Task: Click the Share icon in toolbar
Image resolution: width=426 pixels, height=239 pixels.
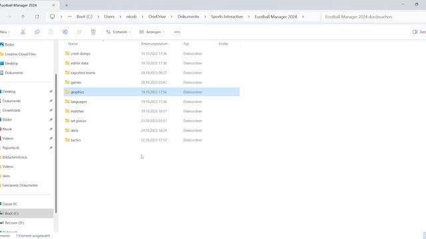Action: 79,32
